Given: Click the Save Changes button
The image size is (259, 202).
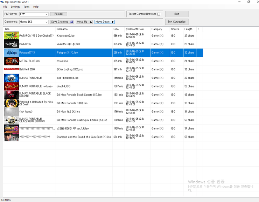Looking at the screenshot, I should coord(62,22).
